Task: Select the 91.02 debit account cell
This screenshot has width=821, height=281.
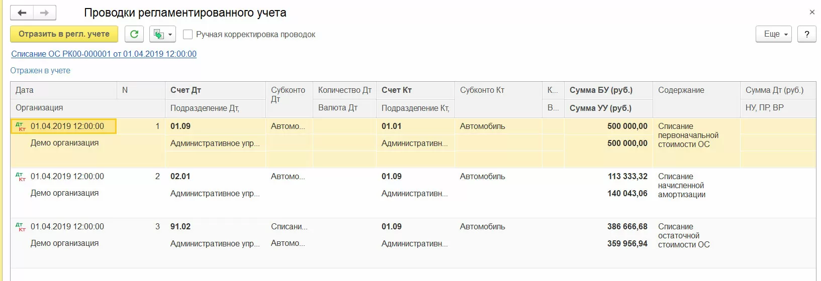Action: click(180, 227)
